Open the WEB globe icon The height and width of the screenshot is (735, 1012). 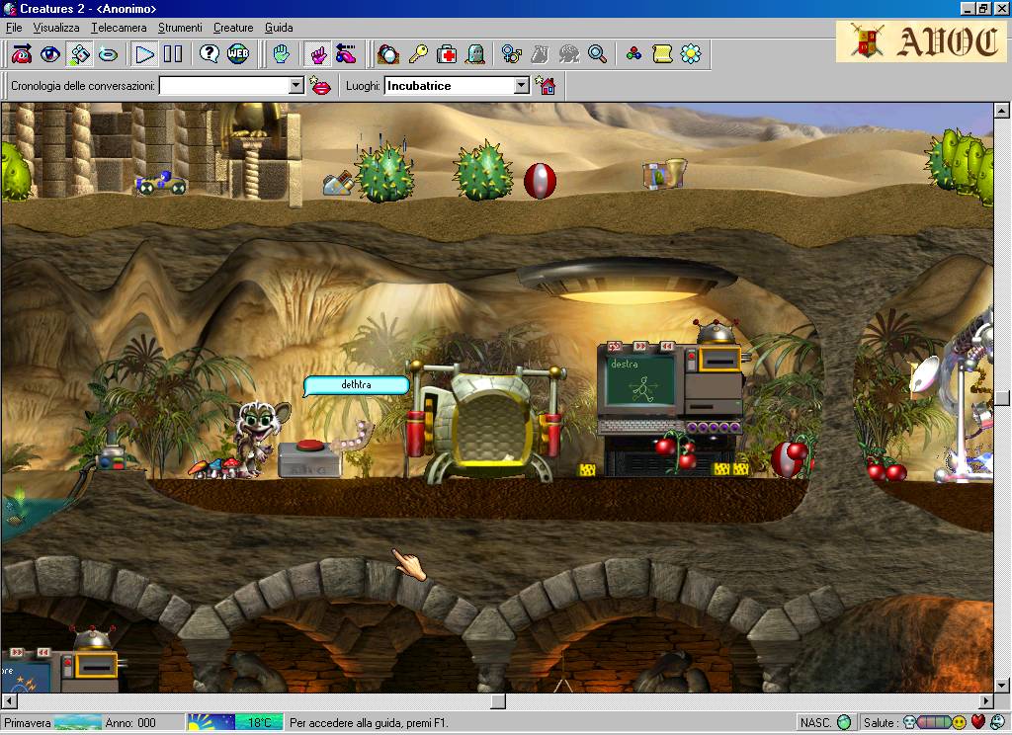237,54
